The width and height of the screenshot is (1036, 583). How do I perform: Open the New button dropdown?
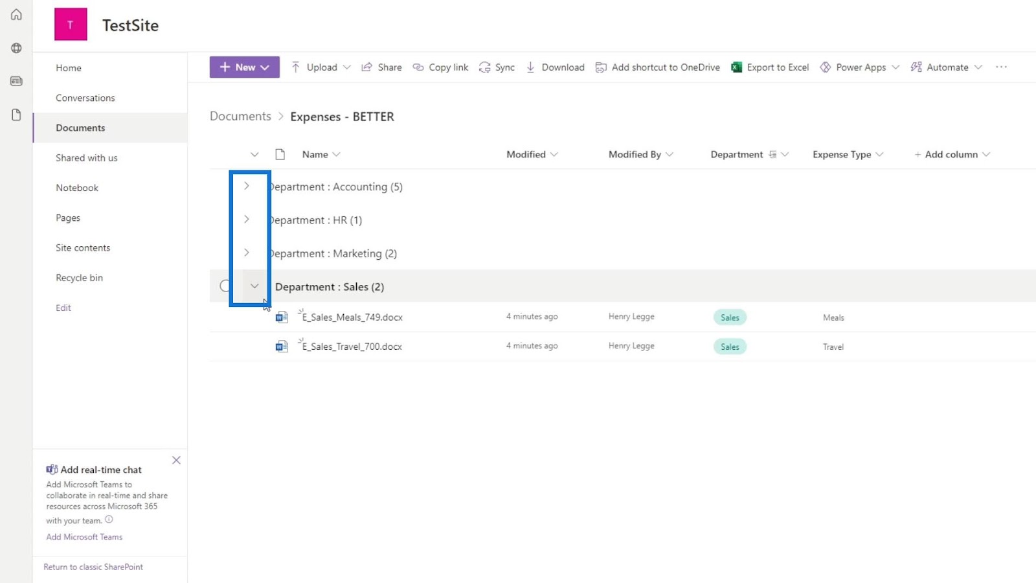pos(245,67)
